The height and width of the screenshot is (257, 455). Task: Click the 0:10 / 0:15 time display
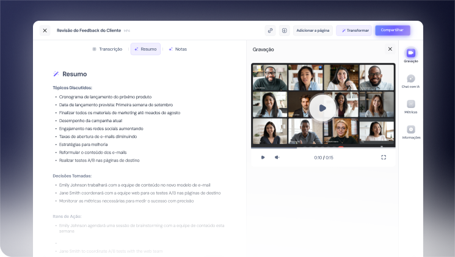point(324,157)
